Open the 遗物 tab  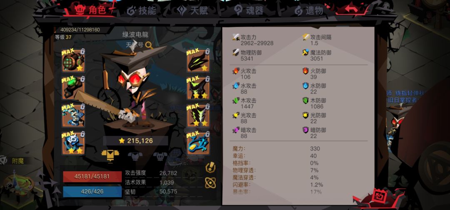click(309, 10)
